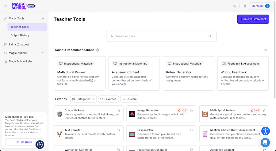The image size is (276, 151).
Task: Collapse Raina's Recommendations section
Action: 266,50
